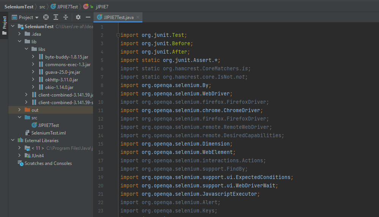Click the locate/select opened file crosshair icon
379x217 pixels.
coord(46,17)
